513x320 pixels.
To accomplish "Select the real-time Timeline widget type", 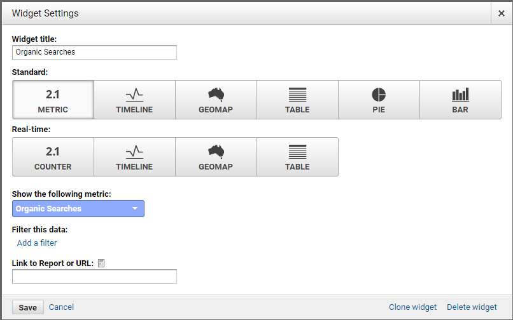I will [134, 157].
